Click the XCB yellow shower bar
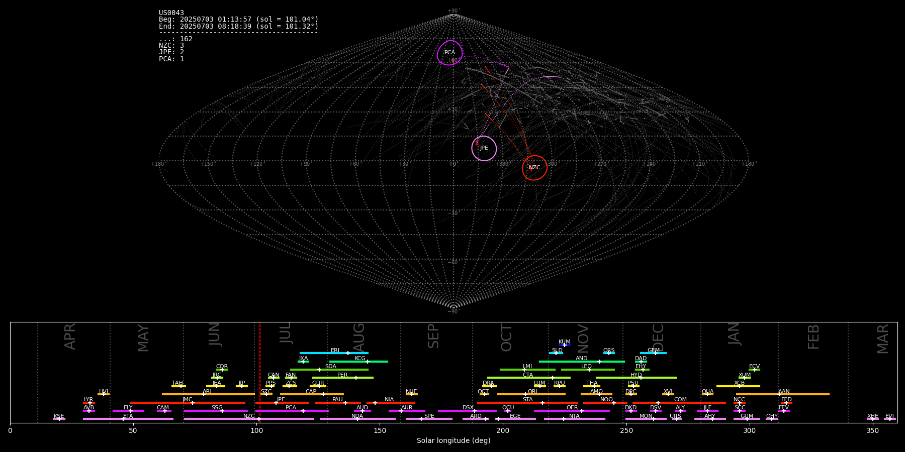The image size is (905, 452). (x=738, y=386)
